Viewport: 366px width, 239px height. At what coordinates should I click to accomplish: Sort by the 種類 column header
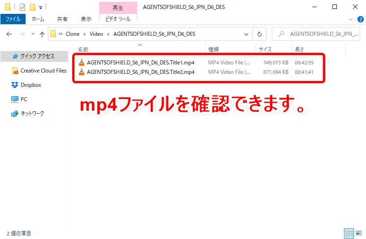pyautogui.click(x=213, y=49)
